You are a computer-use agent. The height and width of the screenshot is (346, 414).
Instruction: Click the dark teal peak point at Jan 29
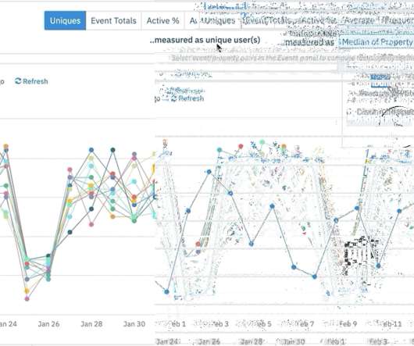point(112,150)
